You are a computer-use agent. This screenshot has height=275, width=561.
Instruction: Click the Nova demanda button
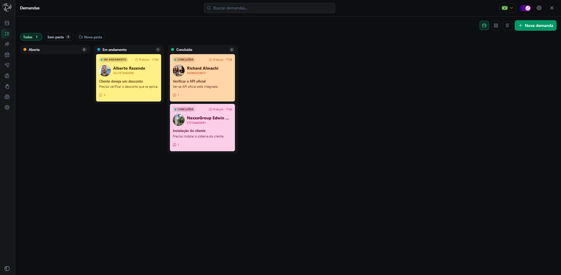click(536, 25)
